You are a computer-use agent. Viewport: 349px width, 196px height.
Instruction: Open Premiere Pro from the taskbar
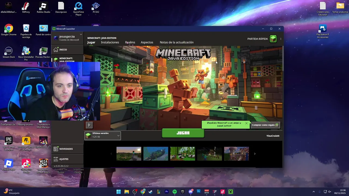pos(167,192)
